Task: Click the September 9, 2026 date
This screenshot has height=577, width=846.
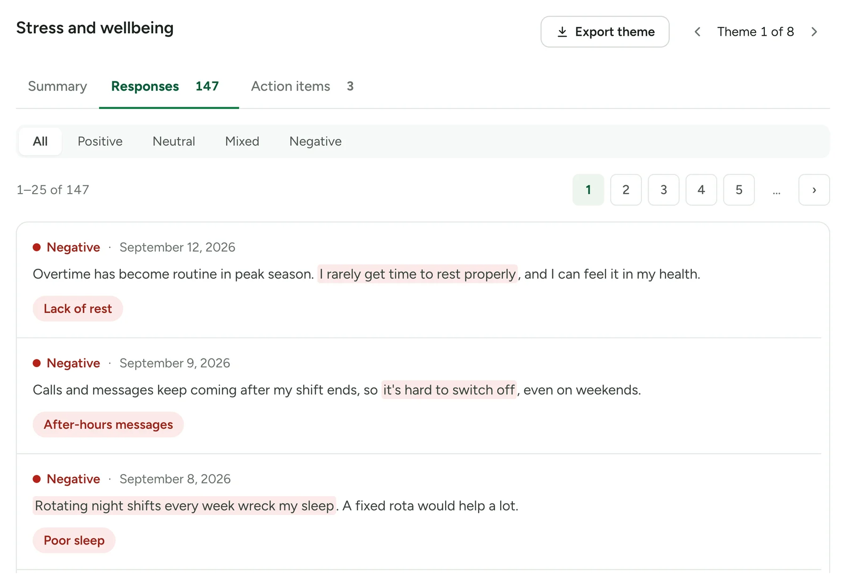Action: [174, 363]
